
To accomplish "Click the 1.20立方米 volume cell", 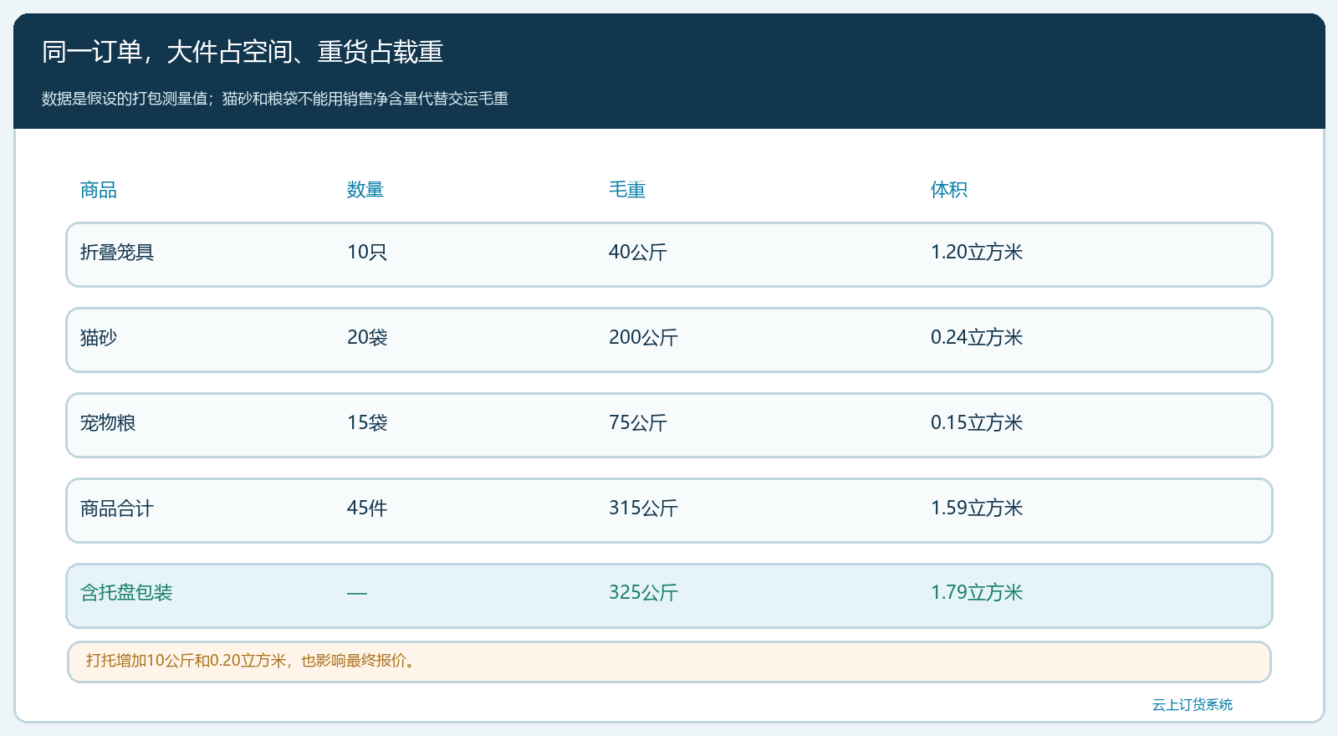I will pyautogui.click(x=977, y=253).
